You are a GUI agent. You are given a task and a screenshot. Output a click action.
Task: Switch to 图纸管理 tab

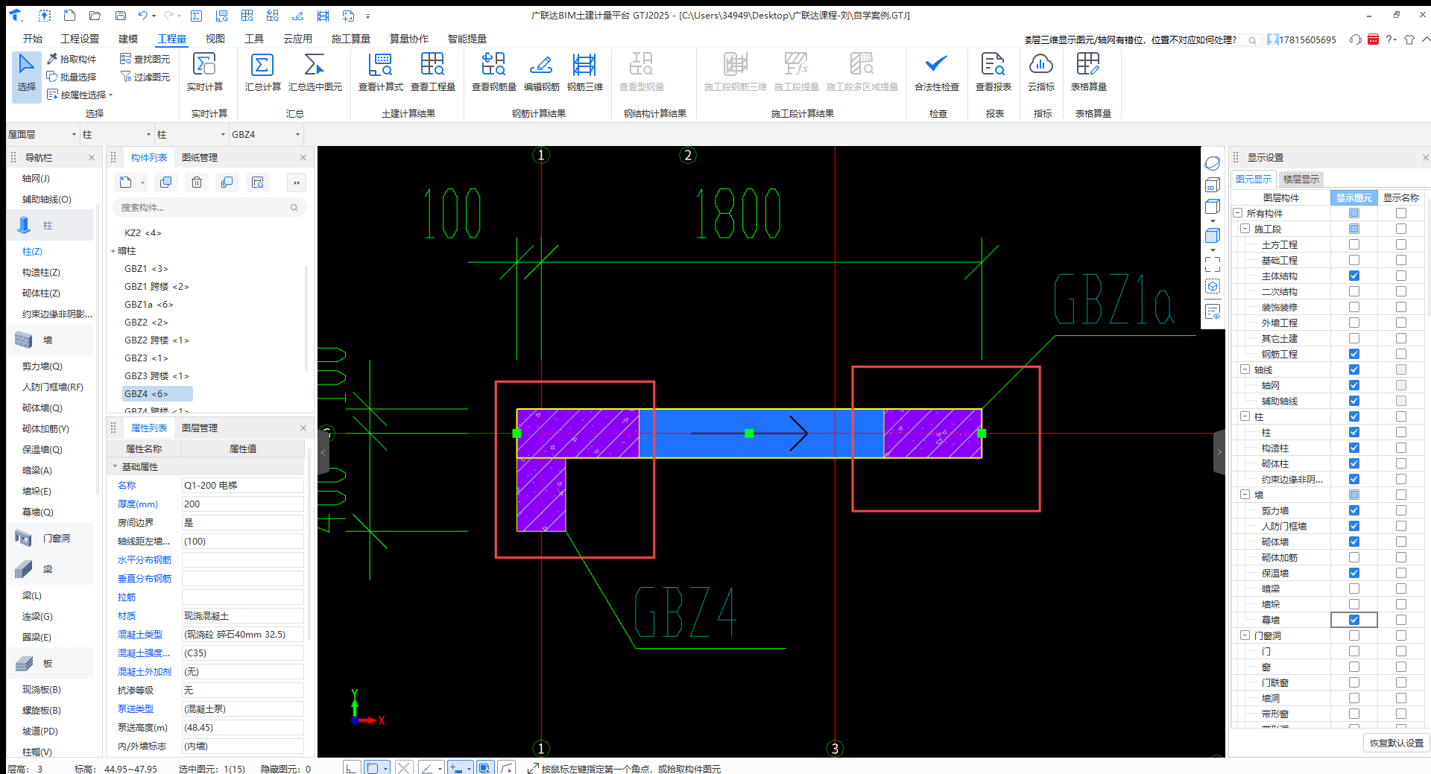coord(200,157)
